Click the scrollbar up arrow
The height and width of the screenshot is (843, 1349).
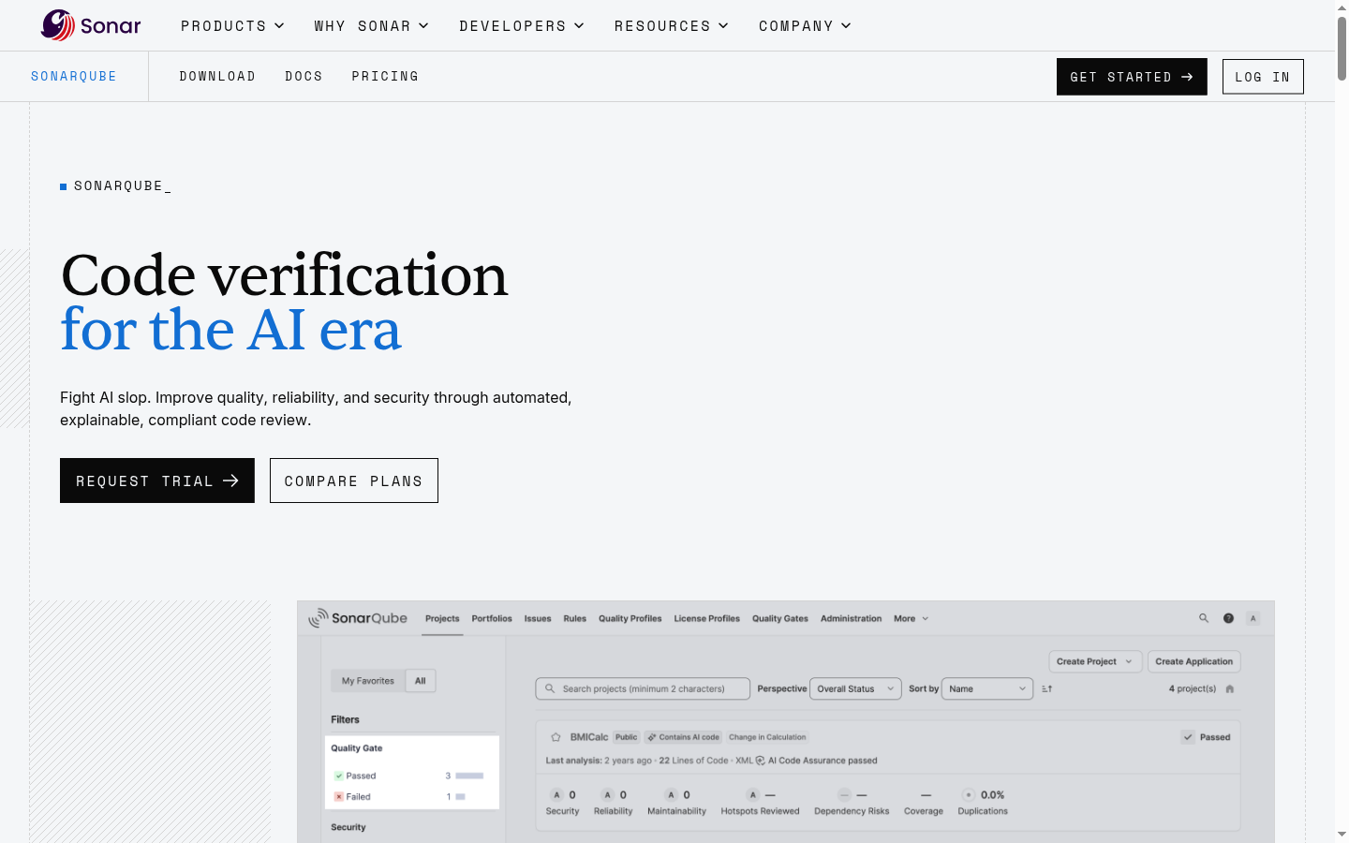point(1342,7)
